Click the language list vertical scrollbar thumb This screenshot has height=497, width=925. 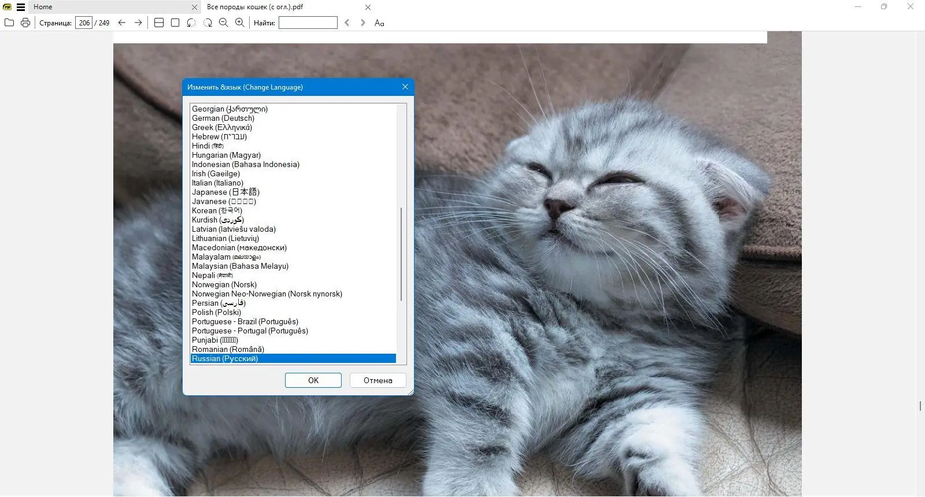[401, 254]
